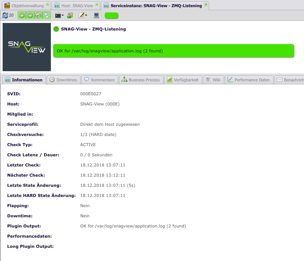Click the state change value ending (5s)
Viewport: 304px width, 261px height.
click(x=108, y=185)
